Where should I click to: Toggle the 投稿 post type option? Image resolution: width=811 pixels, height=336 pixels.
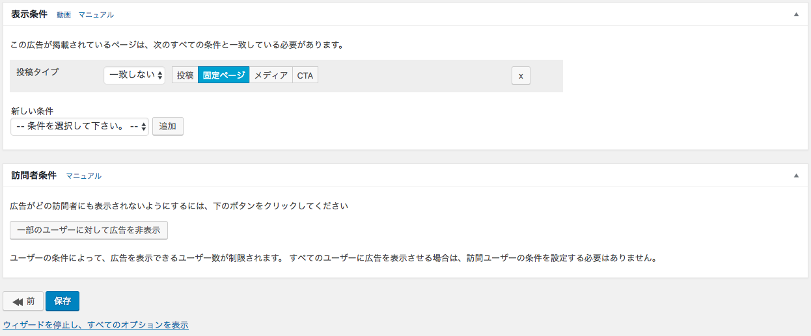tap(185, 75)
